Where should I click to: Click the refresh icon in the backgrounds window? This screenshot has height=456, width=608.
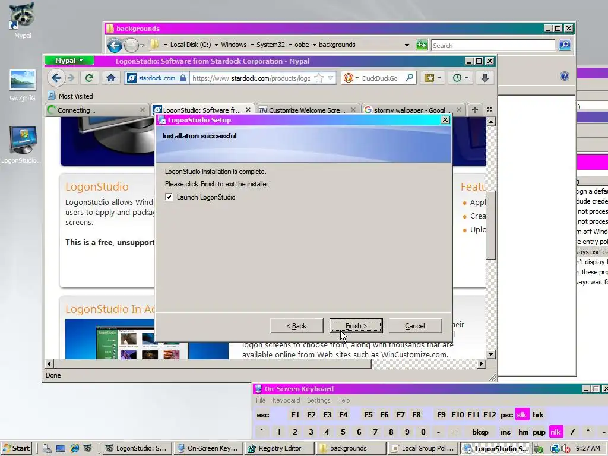(422, 45)
